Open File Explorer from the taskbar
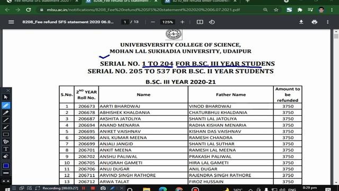339x191 pixels. coord(146,189)
